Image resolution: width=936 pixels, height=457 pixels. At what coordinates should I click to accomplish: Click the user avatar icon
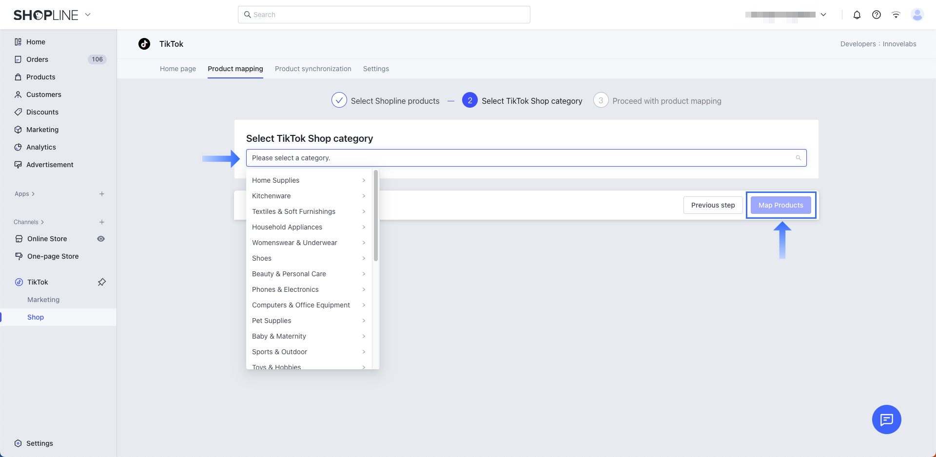coord(917,15)
